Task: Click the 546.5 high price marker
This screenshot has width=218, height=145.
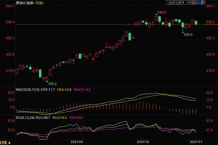Action: point(162,12)
